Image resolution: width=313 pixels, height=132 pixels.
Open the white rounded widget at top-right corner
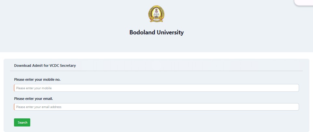[304, 2]
